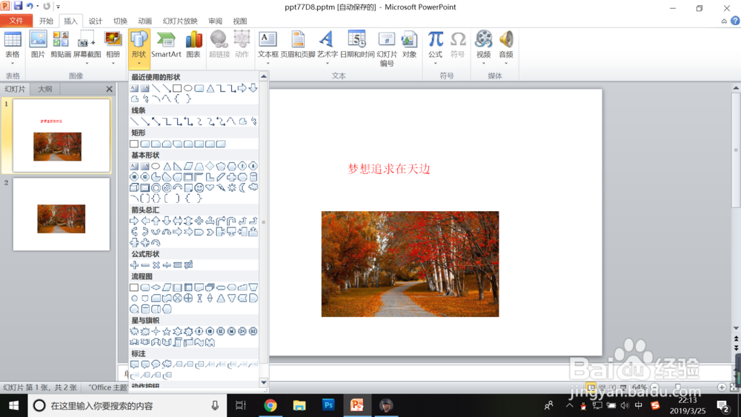This screenshot has width=741, height=417.
Task: Pick the multiply sign in 公式形状
Action: click(x=156, y=265)
